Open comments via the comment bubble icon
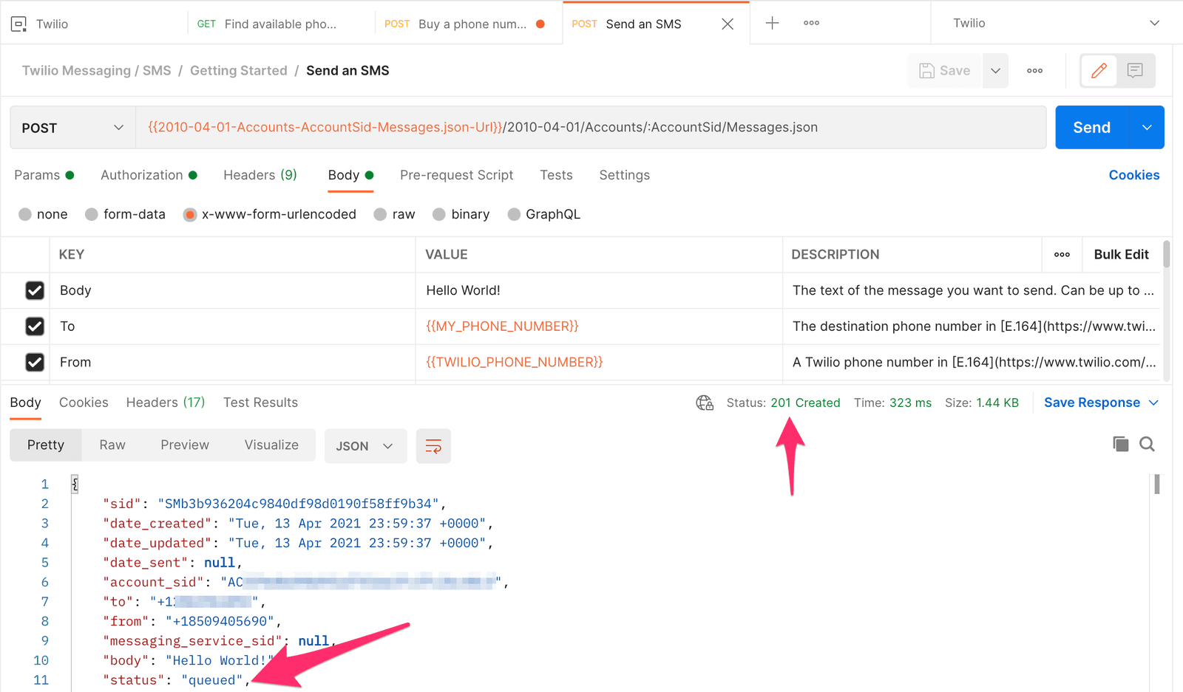1183x692 pixels. point(1134,70)
